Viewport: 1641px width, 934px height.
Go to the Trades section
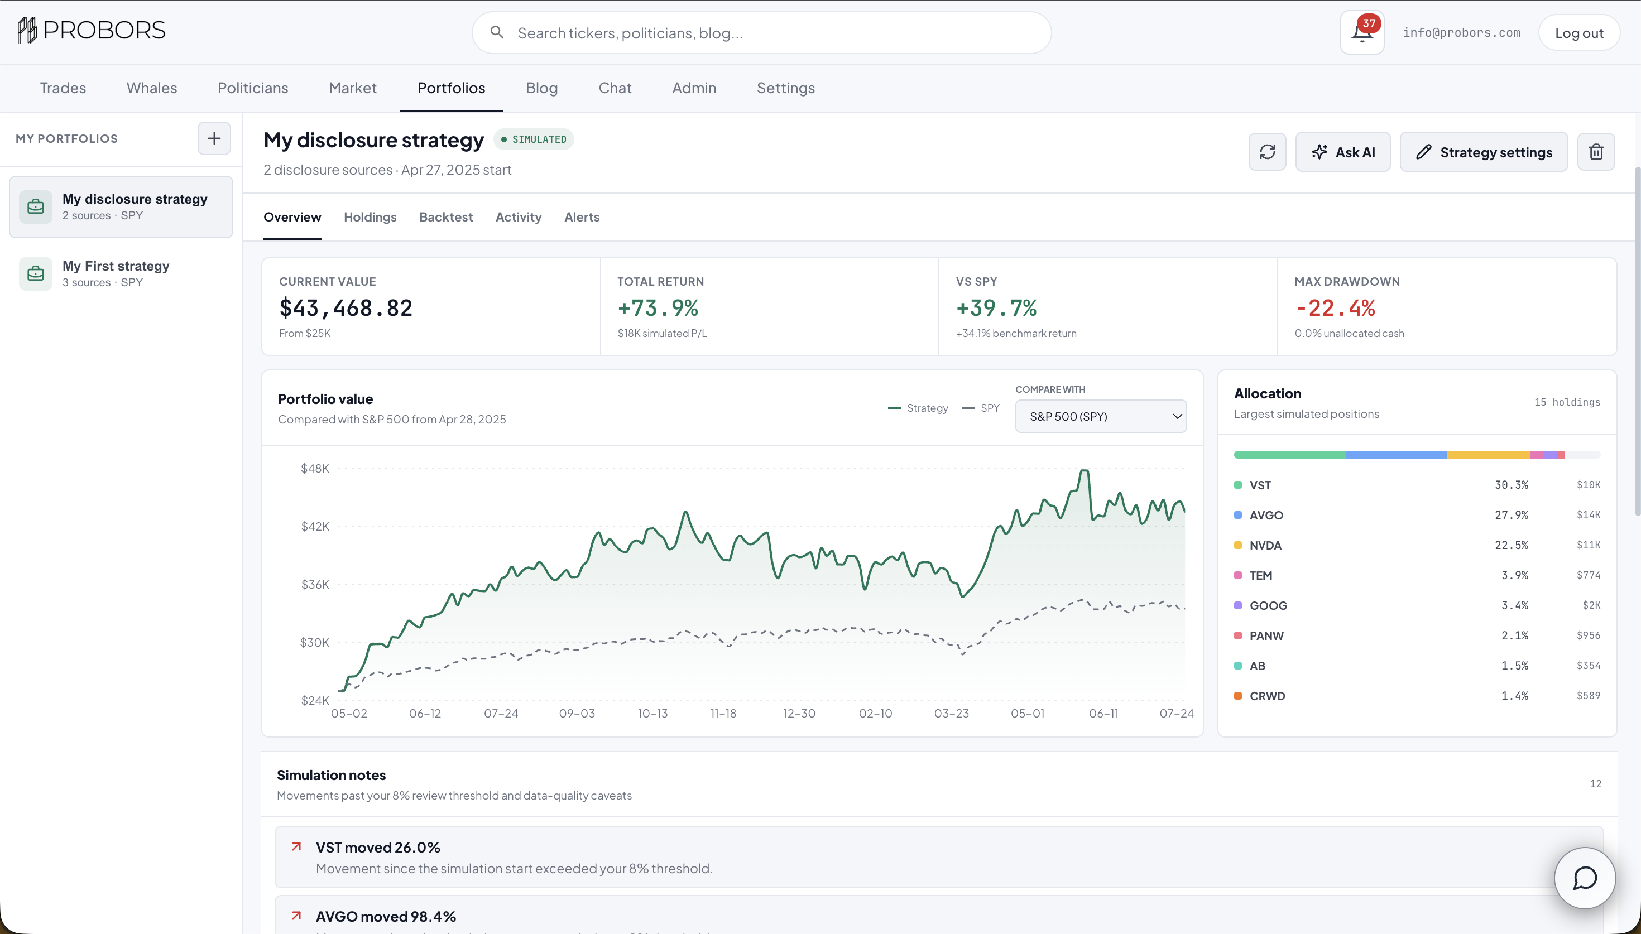coord(63,88)
